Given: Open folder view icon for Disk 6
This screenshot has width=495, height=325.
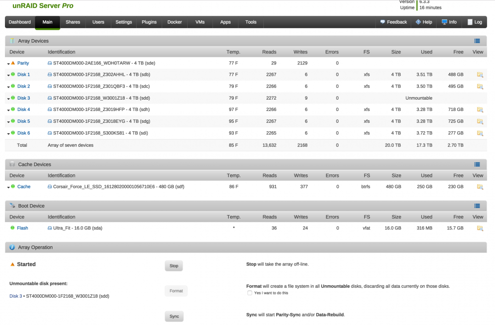Looking at the screenshot, I should coord(480,133).
